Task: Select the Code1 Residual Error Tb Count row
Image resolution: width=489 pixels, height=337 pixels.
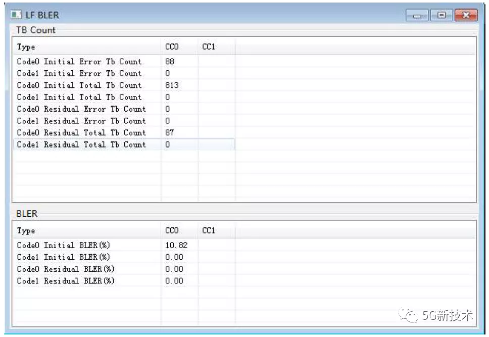Action: coord(124,121)
